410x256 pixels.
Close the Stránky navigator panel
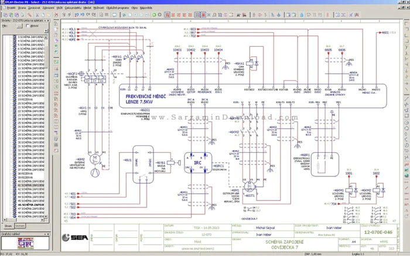[x=48, y=21]
